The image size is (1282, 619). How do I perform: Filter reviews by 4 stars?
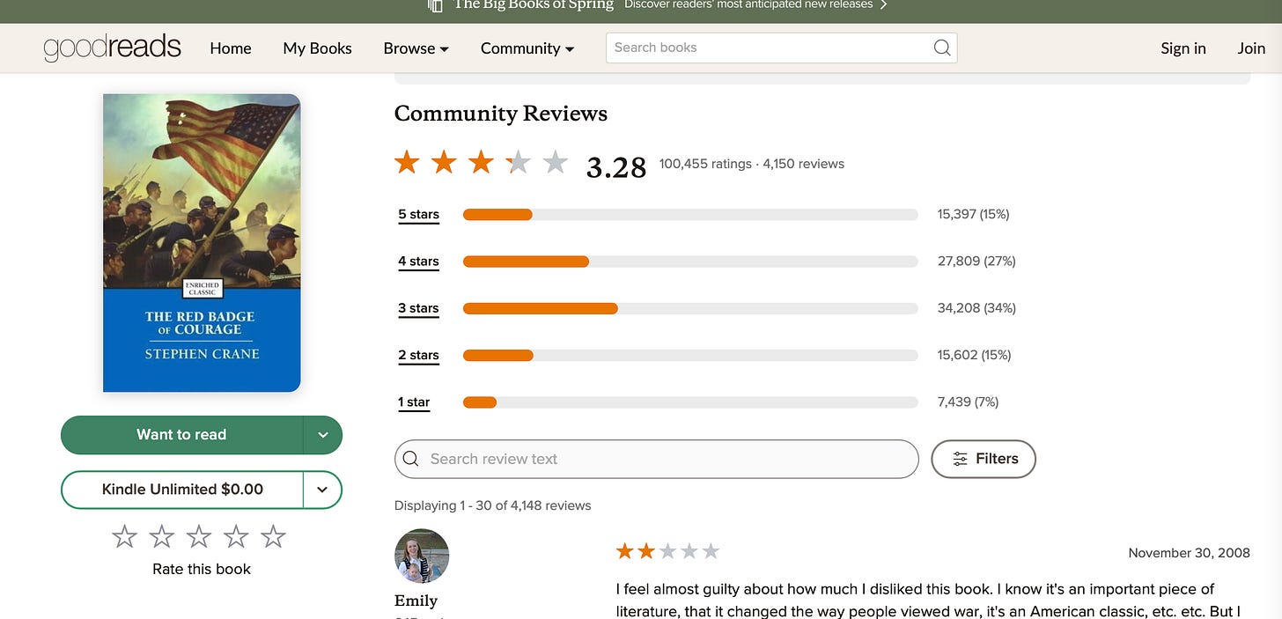tap(418, 262)
